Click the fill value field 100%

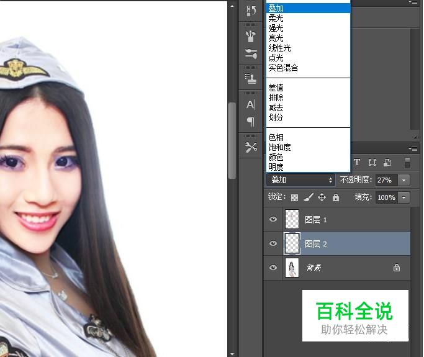point(387,197)
